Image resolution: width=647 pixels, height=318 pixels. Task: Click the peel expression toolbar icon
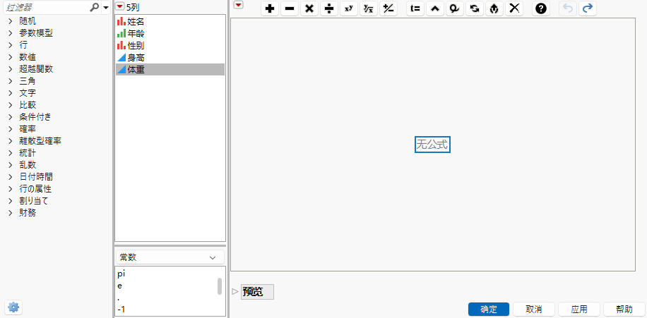coord(494,8)
